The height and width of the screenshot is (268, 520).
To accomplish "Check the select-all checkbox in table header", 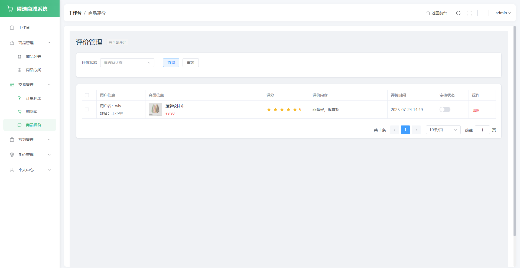I will pos(87,95).
